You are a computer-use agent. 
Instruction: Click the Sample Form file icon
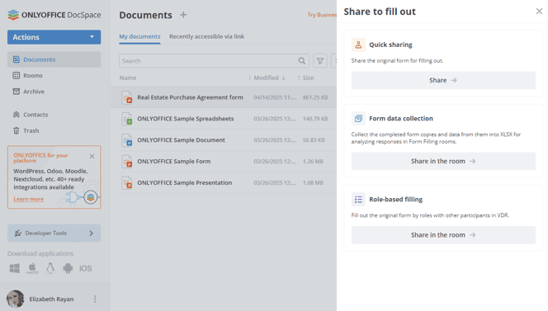click(x=127, y=162)
